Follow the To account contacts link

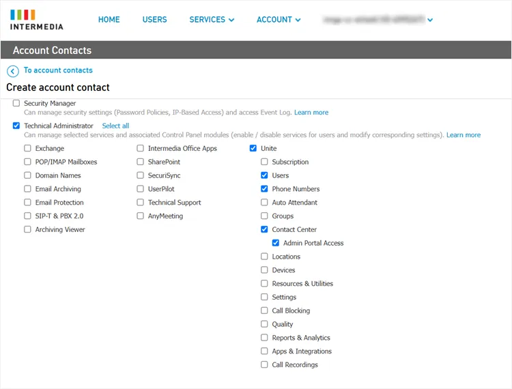58,70
